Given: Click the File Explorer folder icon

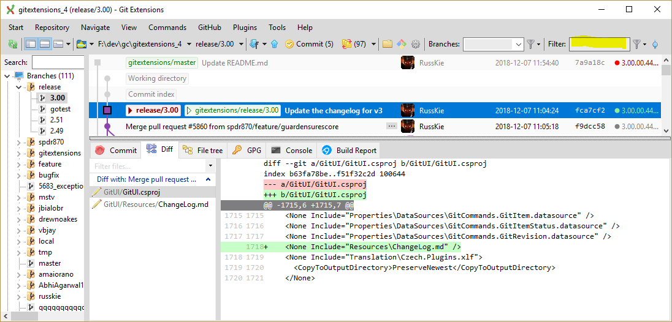Looking at the screenshot, I should coord(388,43).
